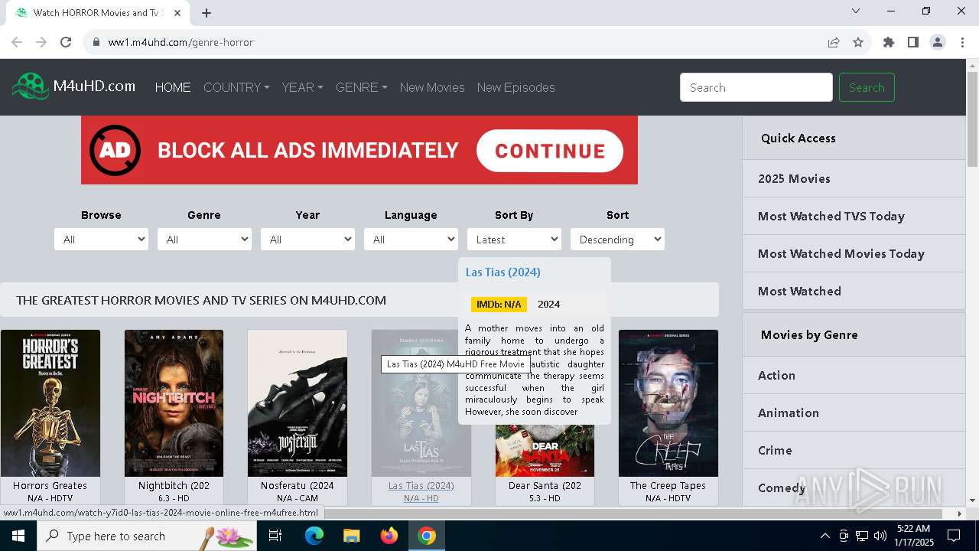Screen dimensions: 979x551
Task: Close the Watch HORROR Movies tab
Action: [177, 13]
